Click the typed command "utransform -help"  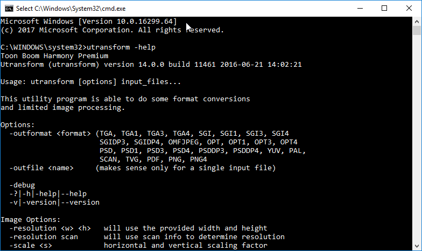pos(121,47)
